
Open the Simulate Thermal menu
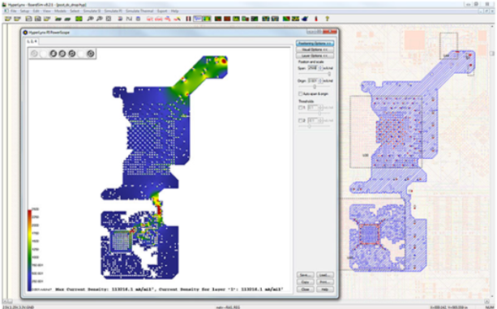tap(139, 11)
